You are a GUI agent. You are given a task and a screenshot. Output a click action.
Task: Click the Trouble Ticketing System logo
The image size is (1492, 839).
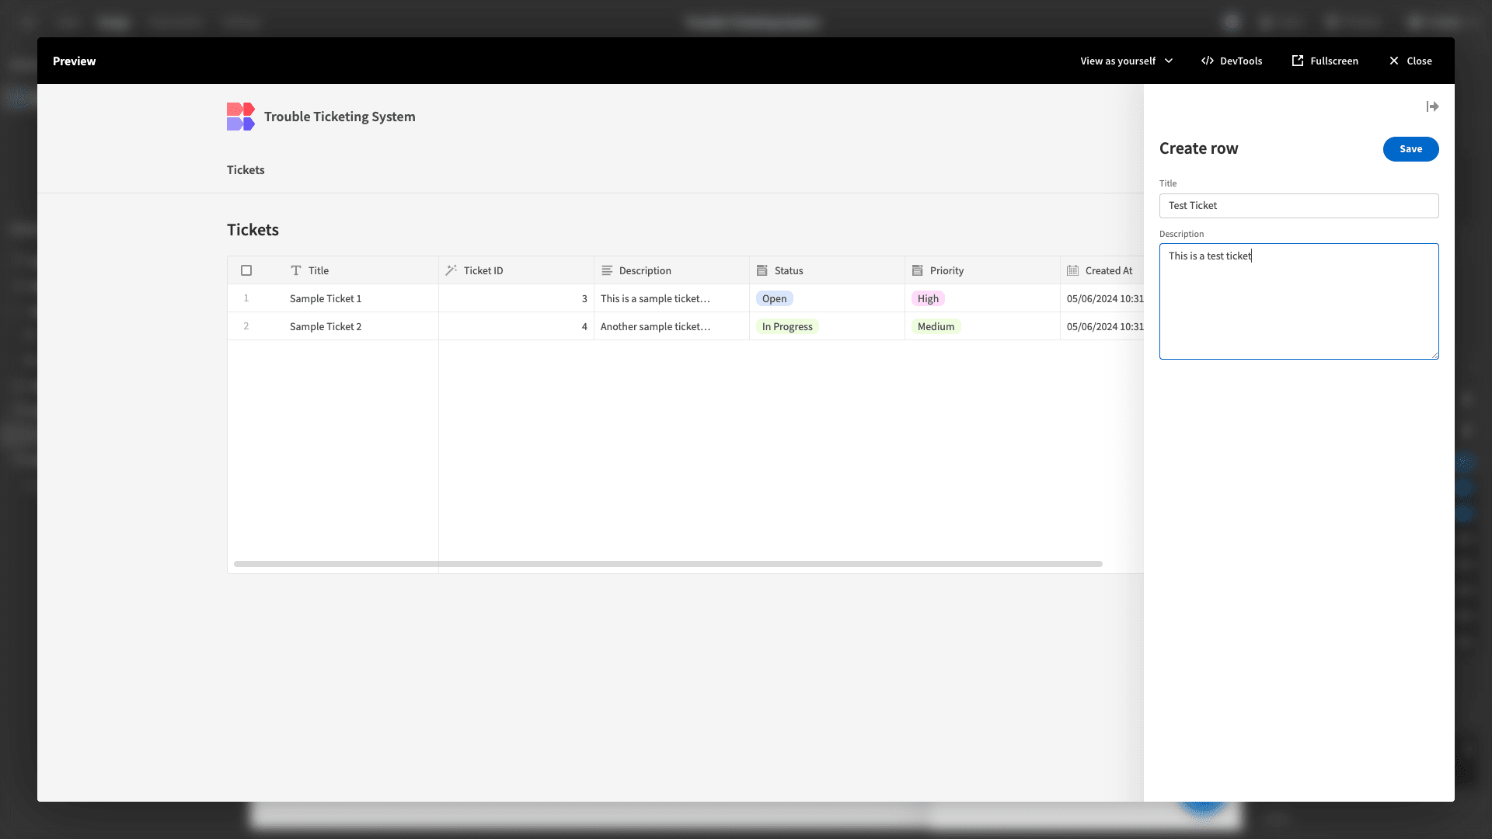[x=241, y=117]
